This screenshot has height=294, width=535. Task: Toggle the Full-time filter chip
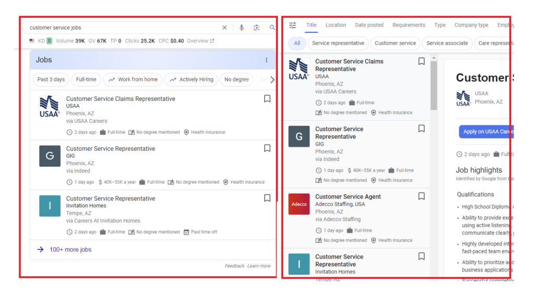click(86, 79)
